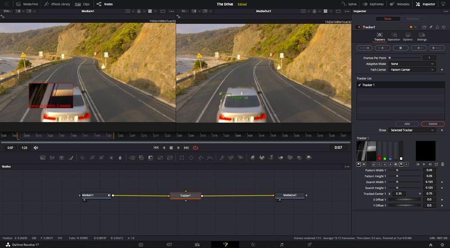Show the Spline editor
The image size is (450, 248).
point(349,4)
